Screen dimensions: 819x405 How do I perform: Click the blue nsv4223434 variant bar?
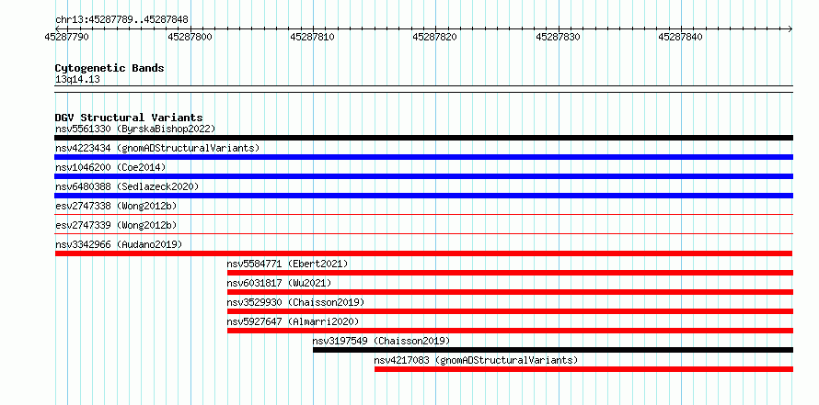point(423,157)
